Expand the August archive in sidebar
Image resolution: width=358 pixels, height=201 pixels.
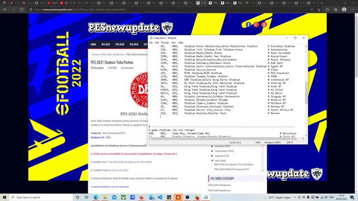(x=213, y=156)
